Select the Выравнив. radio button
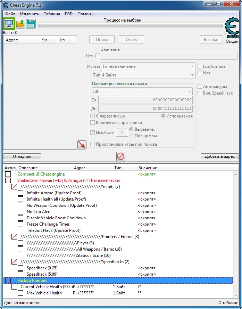This screenshot has height=309, width=242. [131, 129]
